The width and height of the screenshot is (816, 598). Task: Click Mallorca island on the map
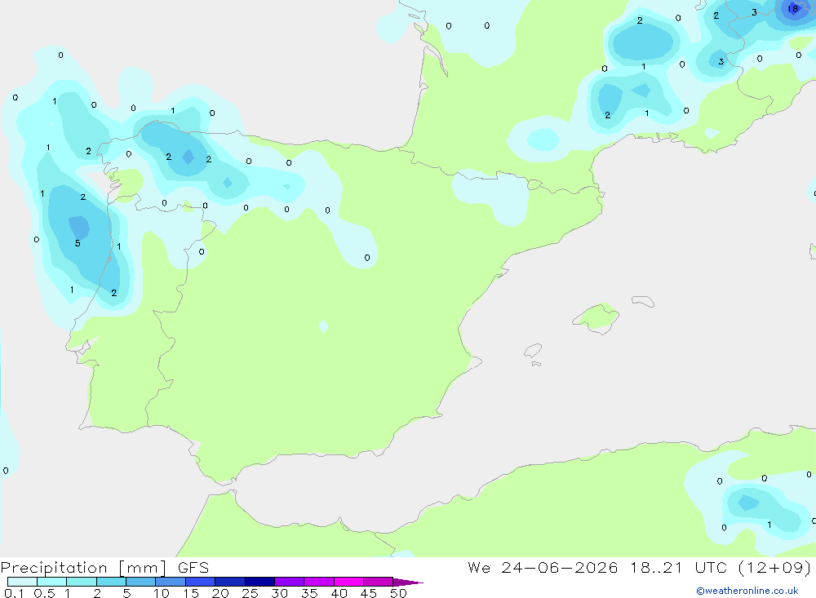[x=596, y=317]
